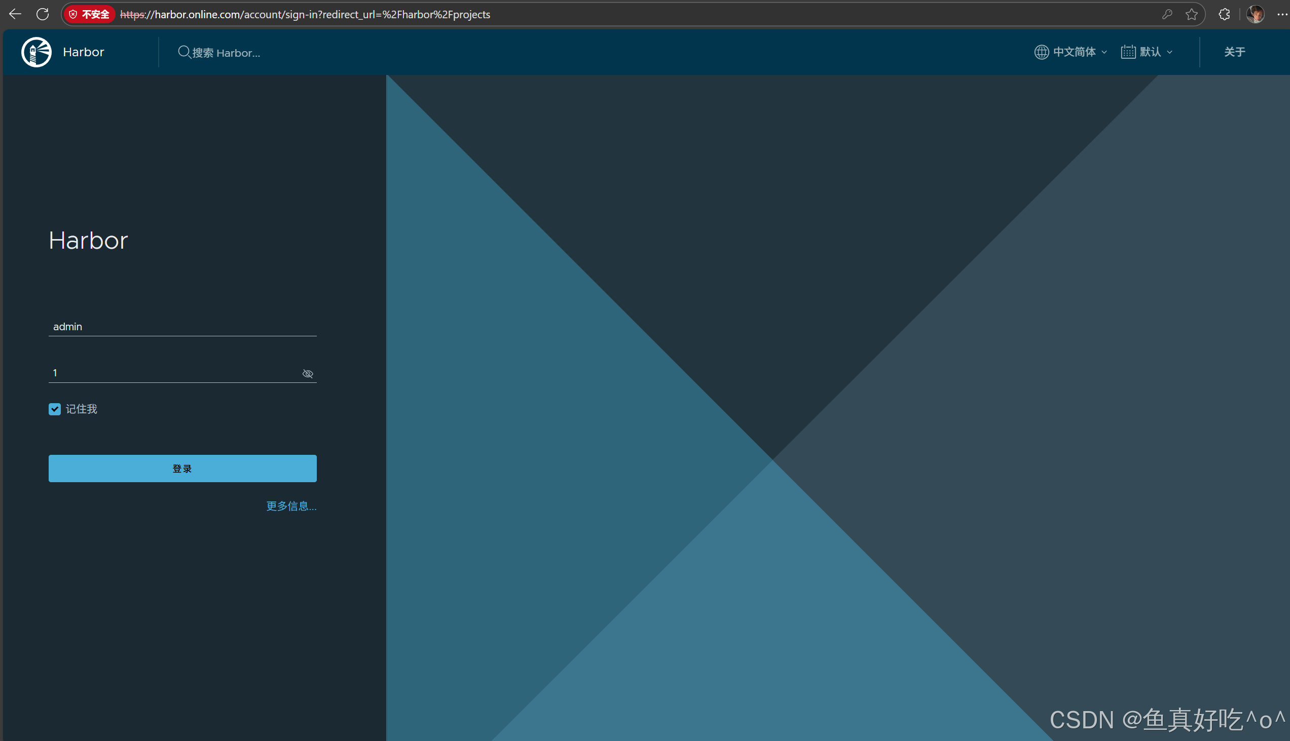This screenshot has width=1290, height=741.
Task: Open the browser extensions puzzle icon
Action: [x=1224, y=14]
